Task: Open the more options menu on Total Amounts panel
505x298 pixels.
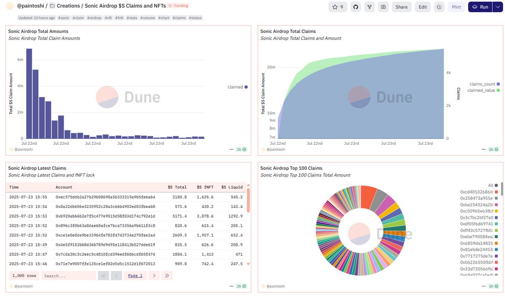Action: (231, 149)
